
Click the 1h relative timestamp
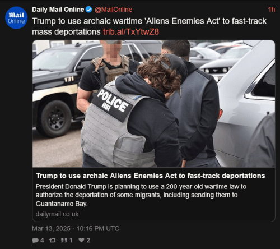coord(272,10)
